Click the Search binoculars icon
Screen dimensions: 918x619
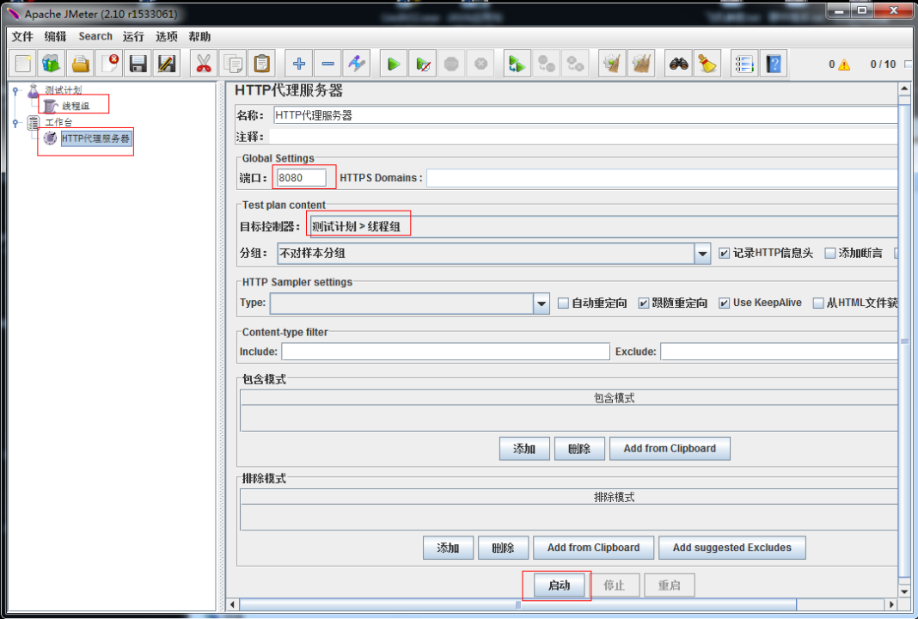tap(678, 64)
